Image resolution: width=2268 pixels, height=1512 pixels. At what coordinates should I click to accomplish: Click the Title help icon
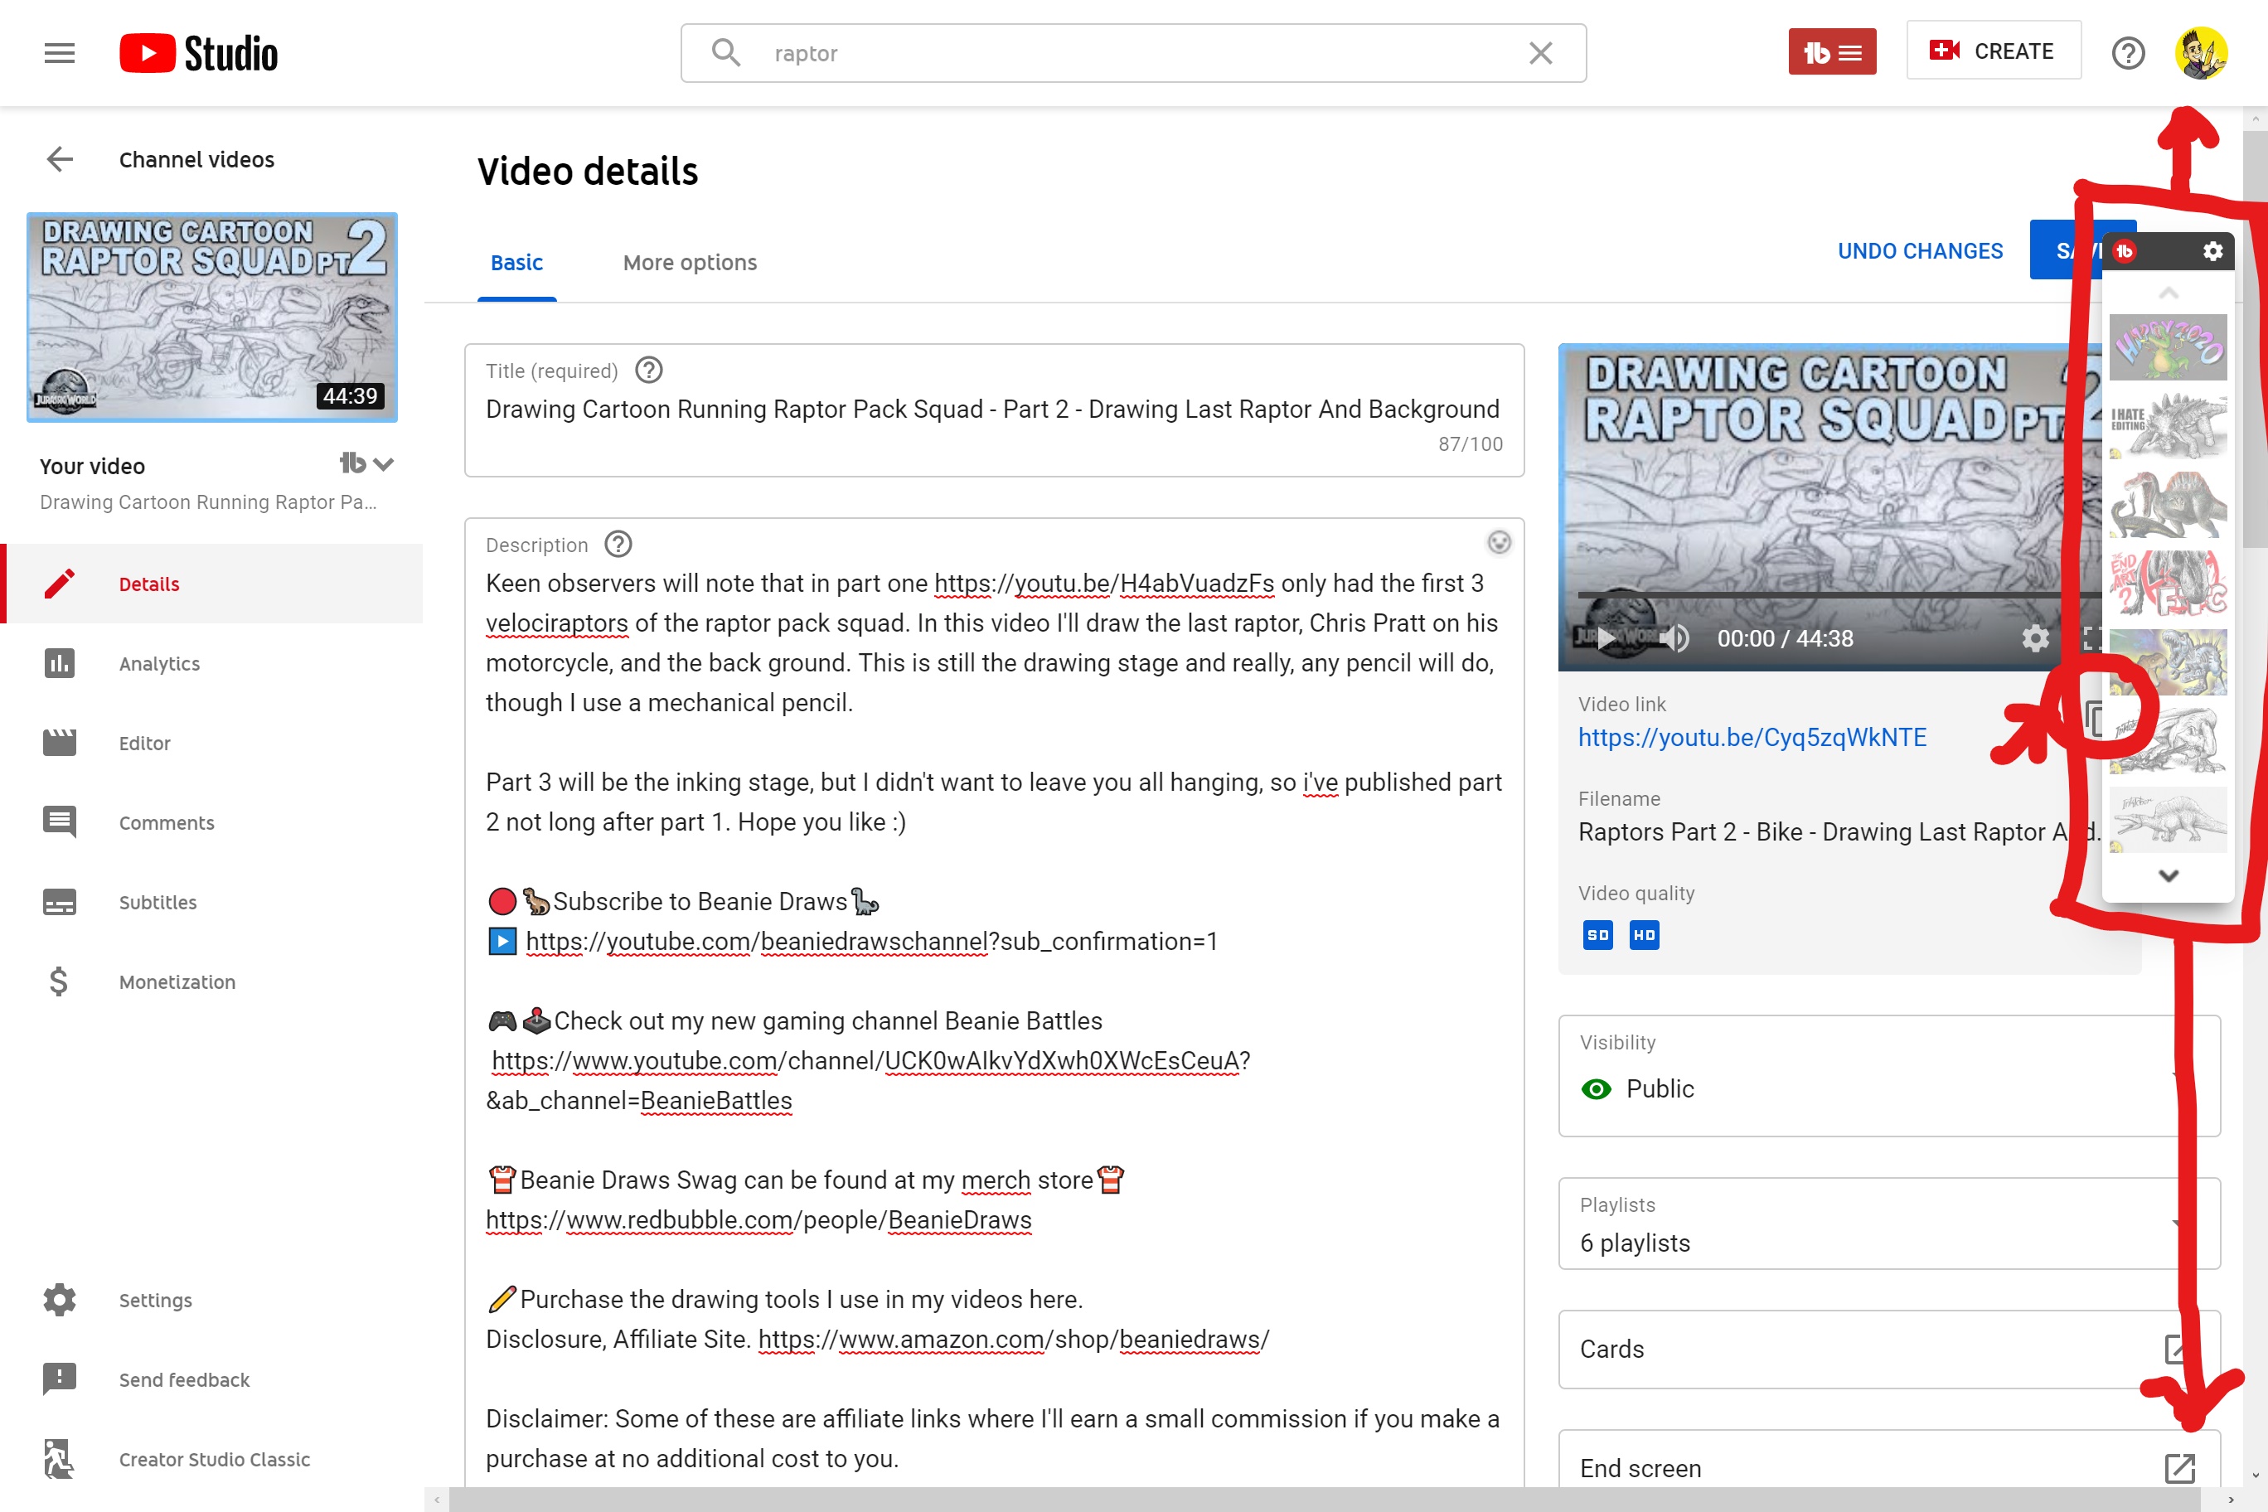tap(649, 371)
